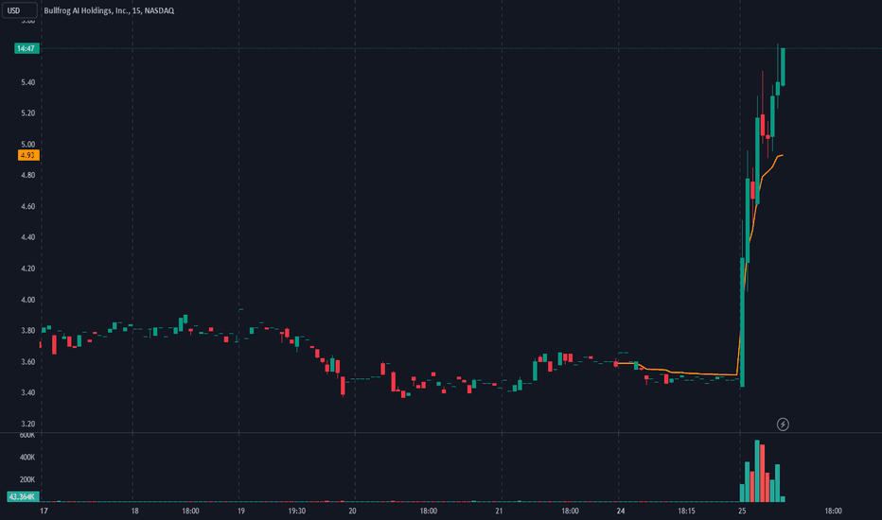Click the 18:15 time axis label
Screen dimensions: 882x520
[686, 511]
